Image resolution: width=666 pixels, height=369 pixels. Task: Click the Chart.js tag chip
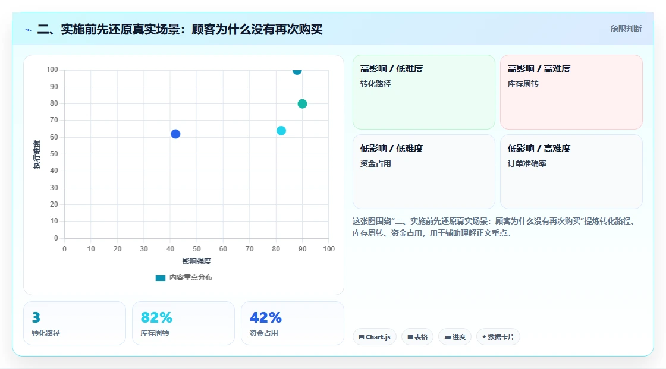point(375,337)
